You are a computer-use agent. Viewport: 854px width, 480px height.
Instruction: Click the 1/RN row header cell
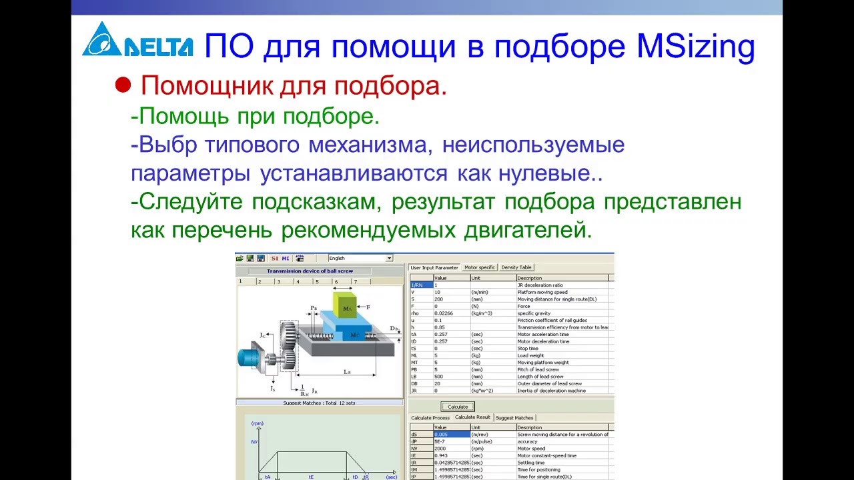click(x=421, y=285)
